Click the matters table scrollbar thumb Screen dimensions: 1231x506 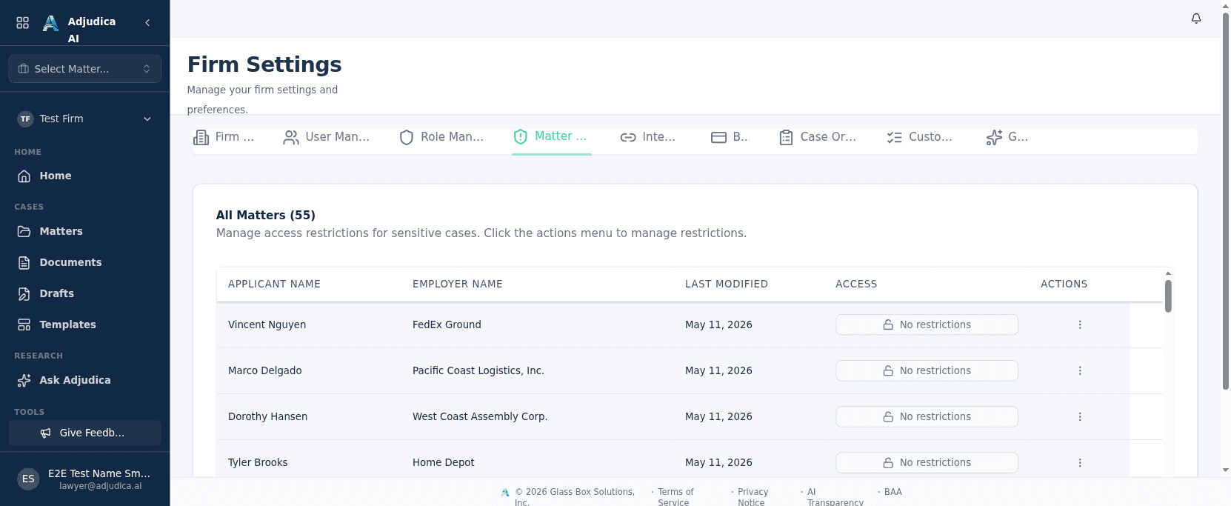(x=1168, y=296)
